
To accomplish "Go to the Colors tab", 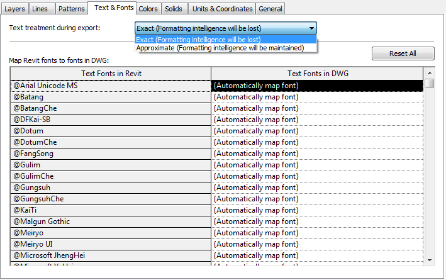I will (x=148, y=9).
